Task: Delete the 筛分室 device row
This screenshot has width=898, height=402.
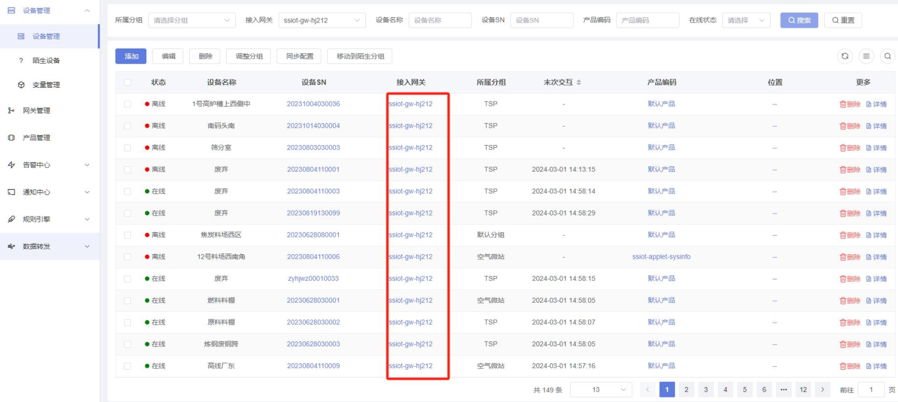Action: 851,148
